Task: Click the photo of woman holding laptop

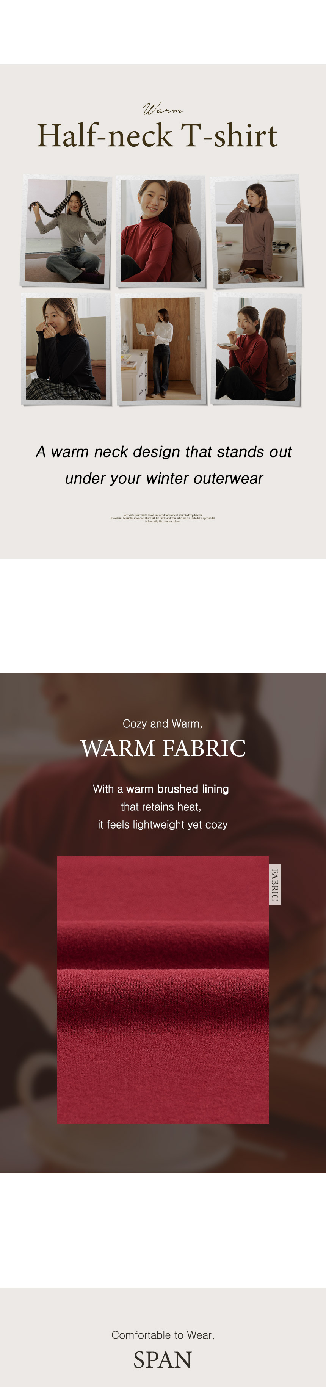Action: [161, 348]
